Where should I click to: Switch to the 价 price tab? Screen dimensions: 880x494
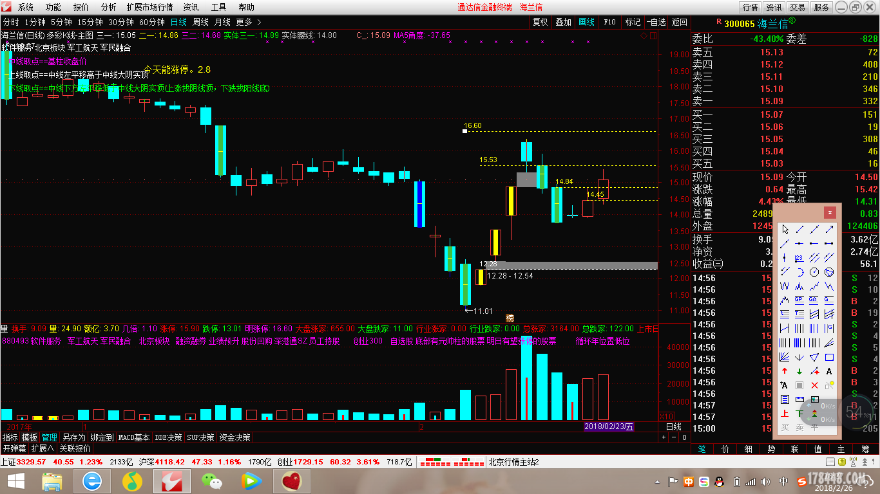pyautogui.click(x=725, y=449)
